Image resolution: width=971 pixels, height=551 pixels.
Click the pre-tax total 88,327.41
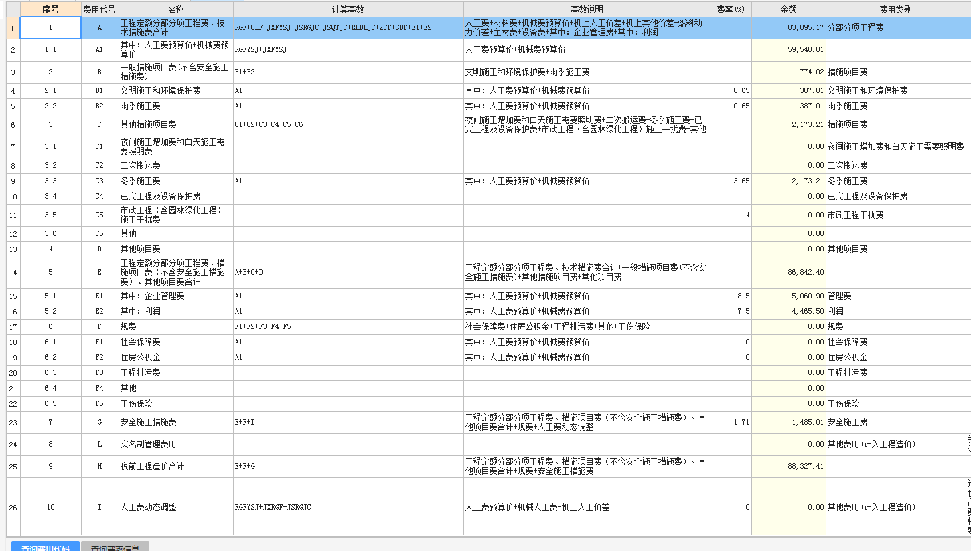(789, 467)
